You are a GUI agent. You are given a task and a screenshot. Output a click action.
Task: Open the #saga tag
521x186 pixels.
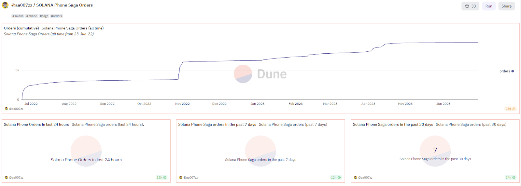click(x=44, y=16)
